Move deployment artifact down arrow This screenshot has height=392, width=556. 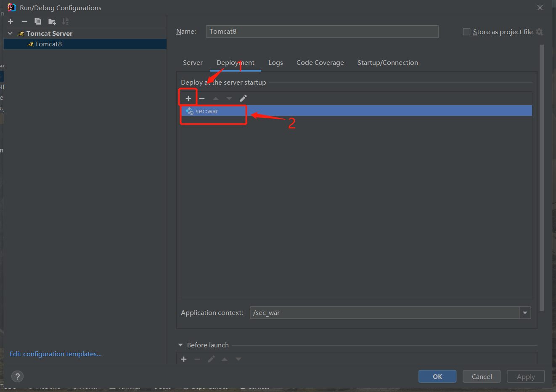pos(229,99)
